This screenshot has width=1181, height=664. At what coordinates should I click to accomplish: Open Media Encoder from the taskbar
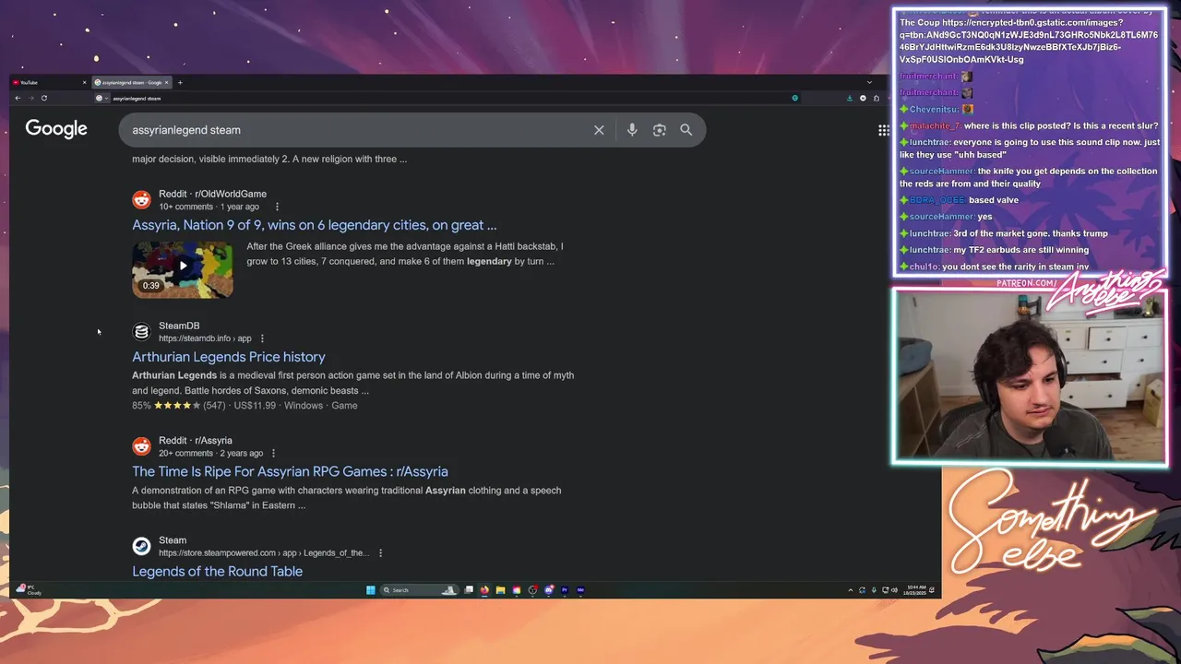[x=580, y=590]
